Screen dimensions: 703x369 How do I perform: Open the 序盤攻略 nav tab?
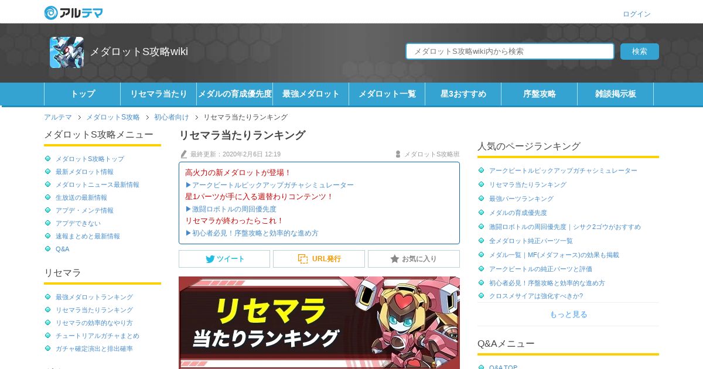[x=540, y=94]
